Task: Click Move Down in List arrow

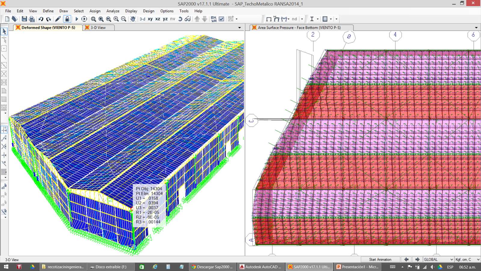Action: coord(204,19)
